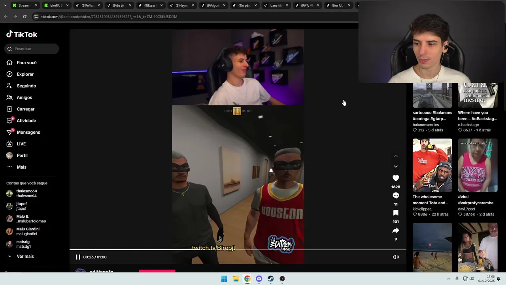506x285 pixels.
Task: Click 'The wholesome moment Tota and...' caption
Action: pyautogui.click(x=430, y=200)
